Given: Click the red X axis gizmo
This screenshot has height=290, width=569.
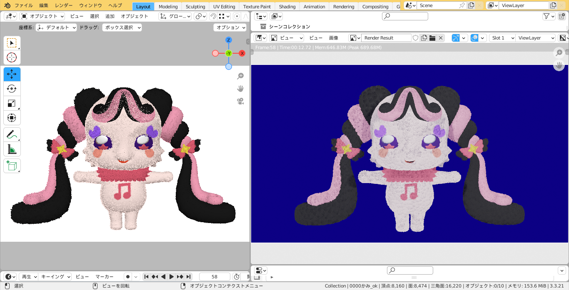Looking at the screenshot, I should (242, 53).
